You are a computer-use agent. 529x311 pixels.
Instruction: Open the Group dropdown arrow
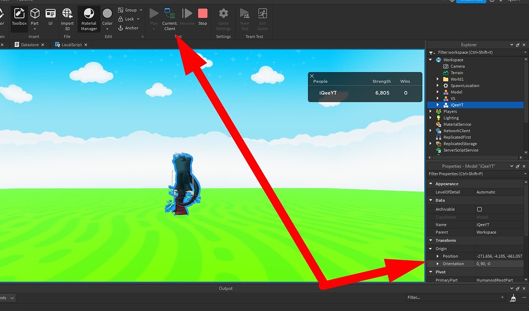pyautogui.click(x=140, y=10)
